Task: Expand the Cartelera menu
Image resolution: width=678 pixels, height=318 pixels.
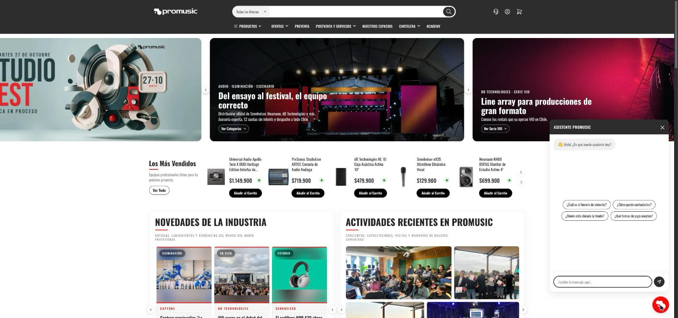Action: [x=409, y=26]
